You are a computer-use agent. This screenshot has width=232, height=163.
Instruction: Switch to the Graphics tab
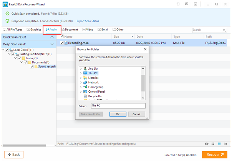[x=34, y=30]
